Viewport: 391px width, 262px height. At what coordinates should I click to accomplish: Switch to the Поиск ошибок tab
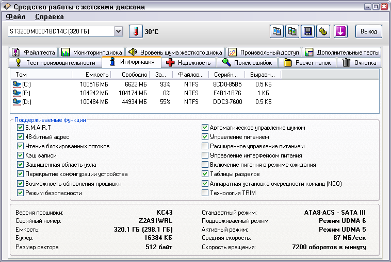click(x=248, y=62)
